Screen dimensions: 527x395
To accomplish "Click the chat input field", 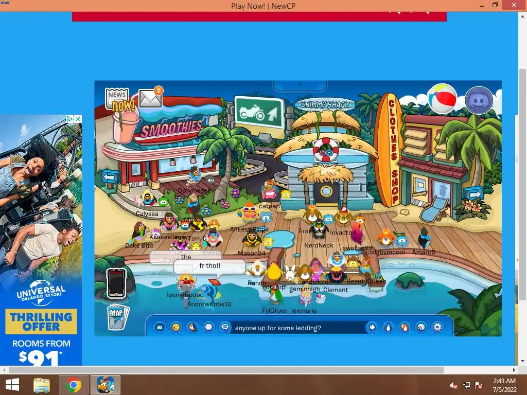I will coord(298,328).
